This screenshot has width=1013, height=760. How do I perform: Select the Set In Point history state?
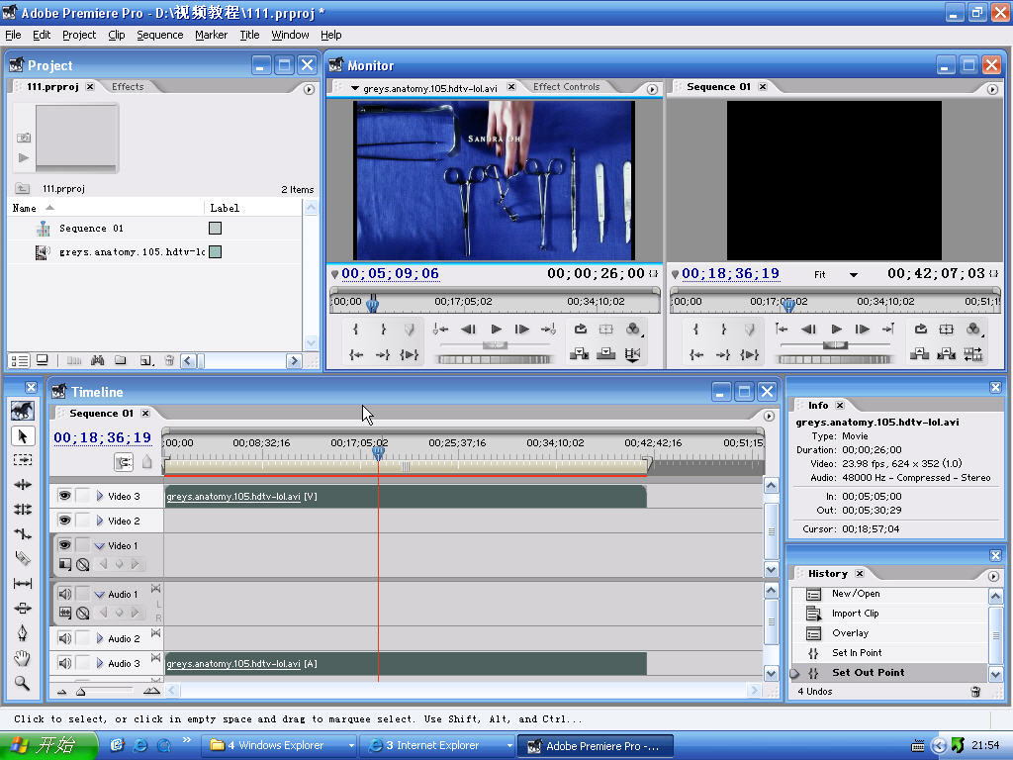857,653
